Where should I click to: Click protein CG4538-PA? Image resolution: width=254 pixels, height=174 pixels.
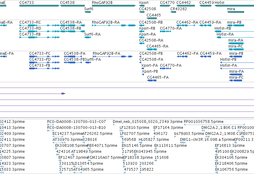coord(75,54)
